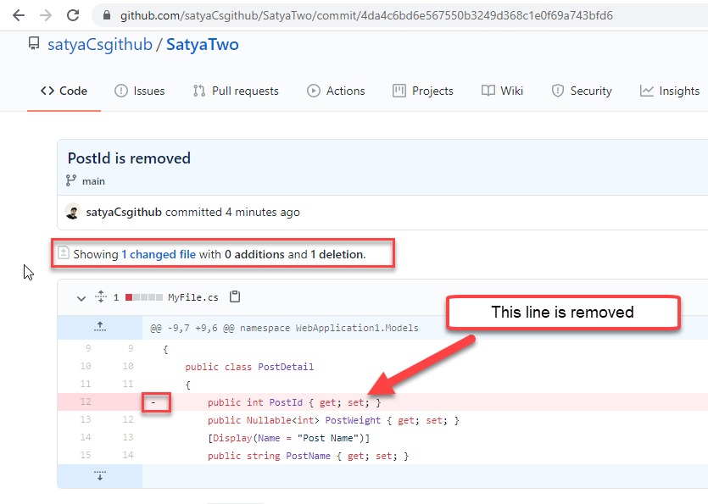Click the committer avatar image
This screenshot has height=504, width=708.
click(x=73, y=212)
